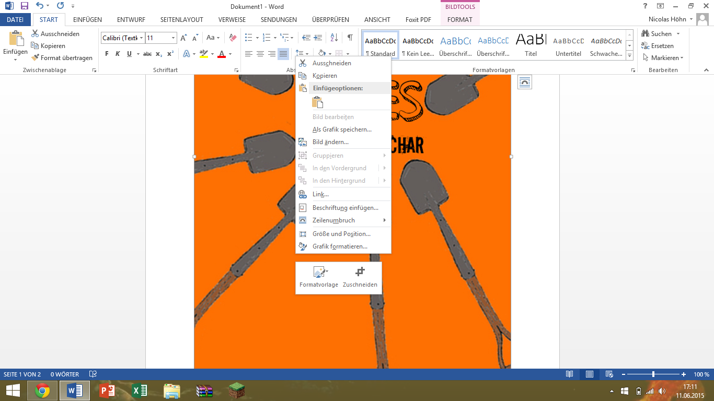This screenshot has height=401, width=714.
Task: Click the Zuschneiden crop icon
Action: tap(360, 272)
